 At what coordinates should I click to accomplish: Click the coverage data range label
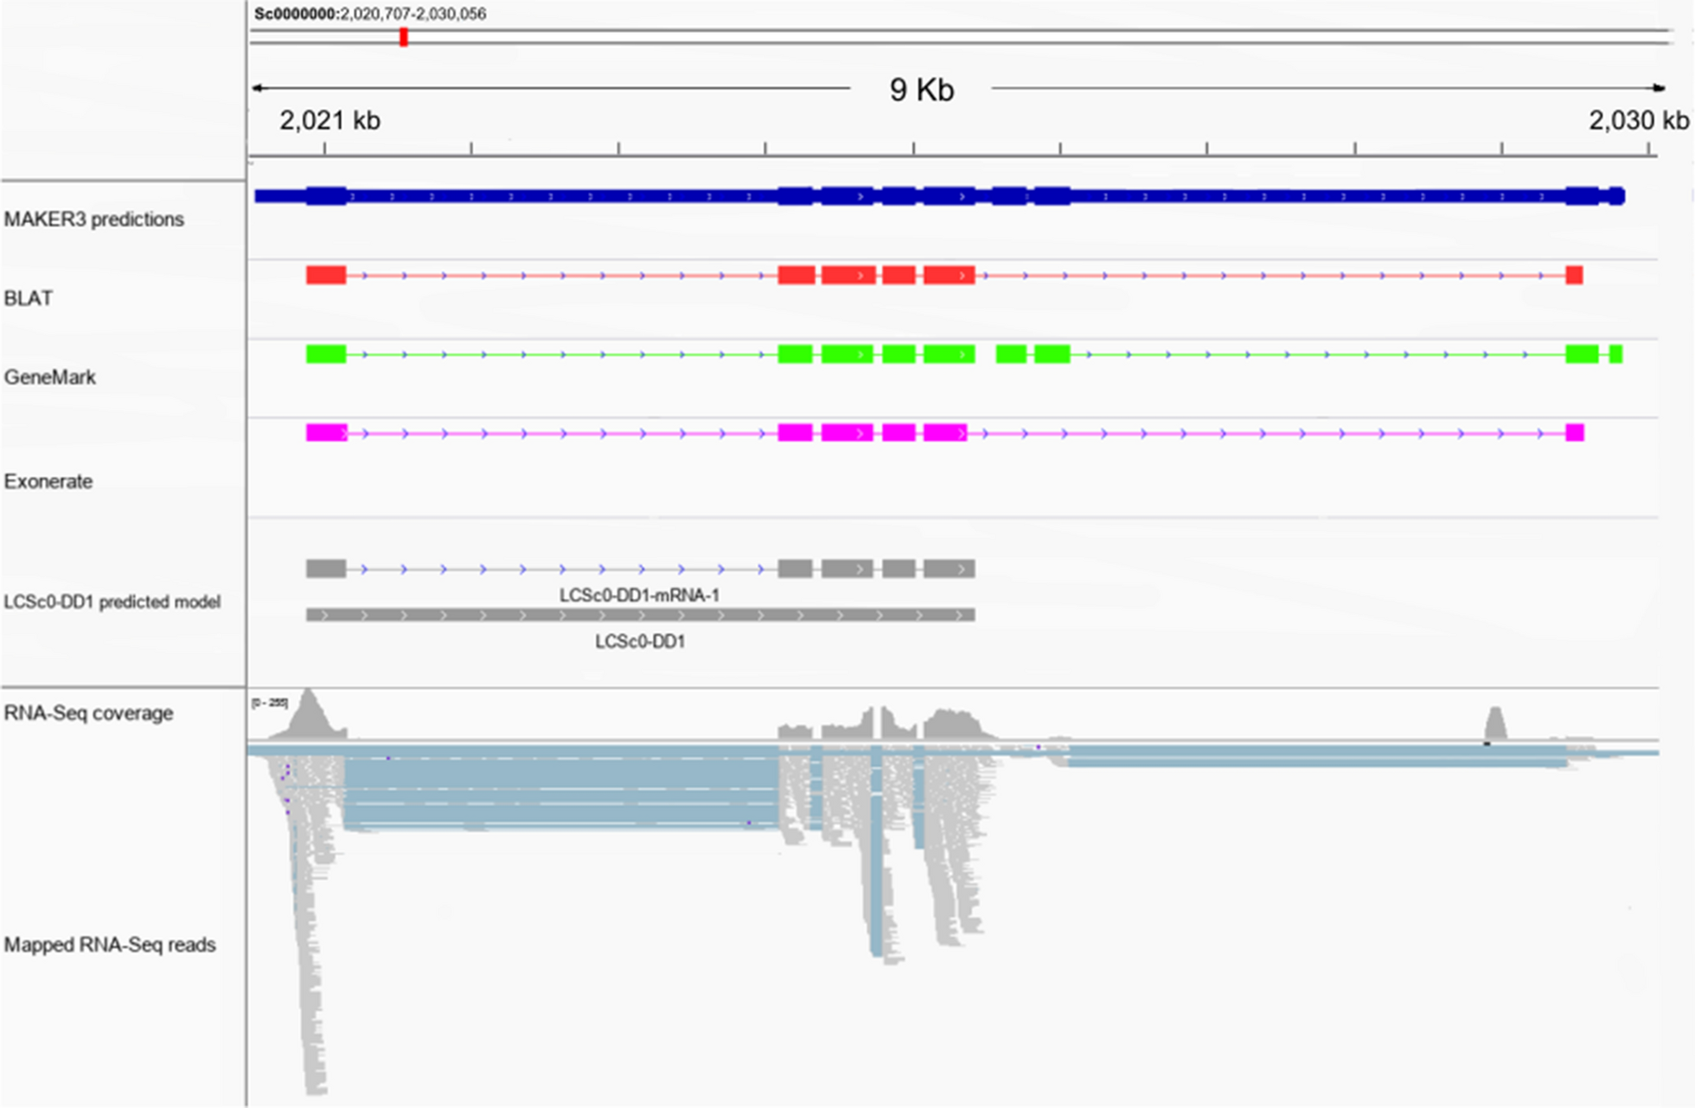[x=270, y=703]
